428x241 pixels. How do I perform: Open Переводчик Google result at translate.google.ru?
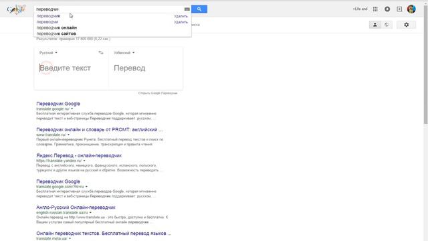[58, 104]
